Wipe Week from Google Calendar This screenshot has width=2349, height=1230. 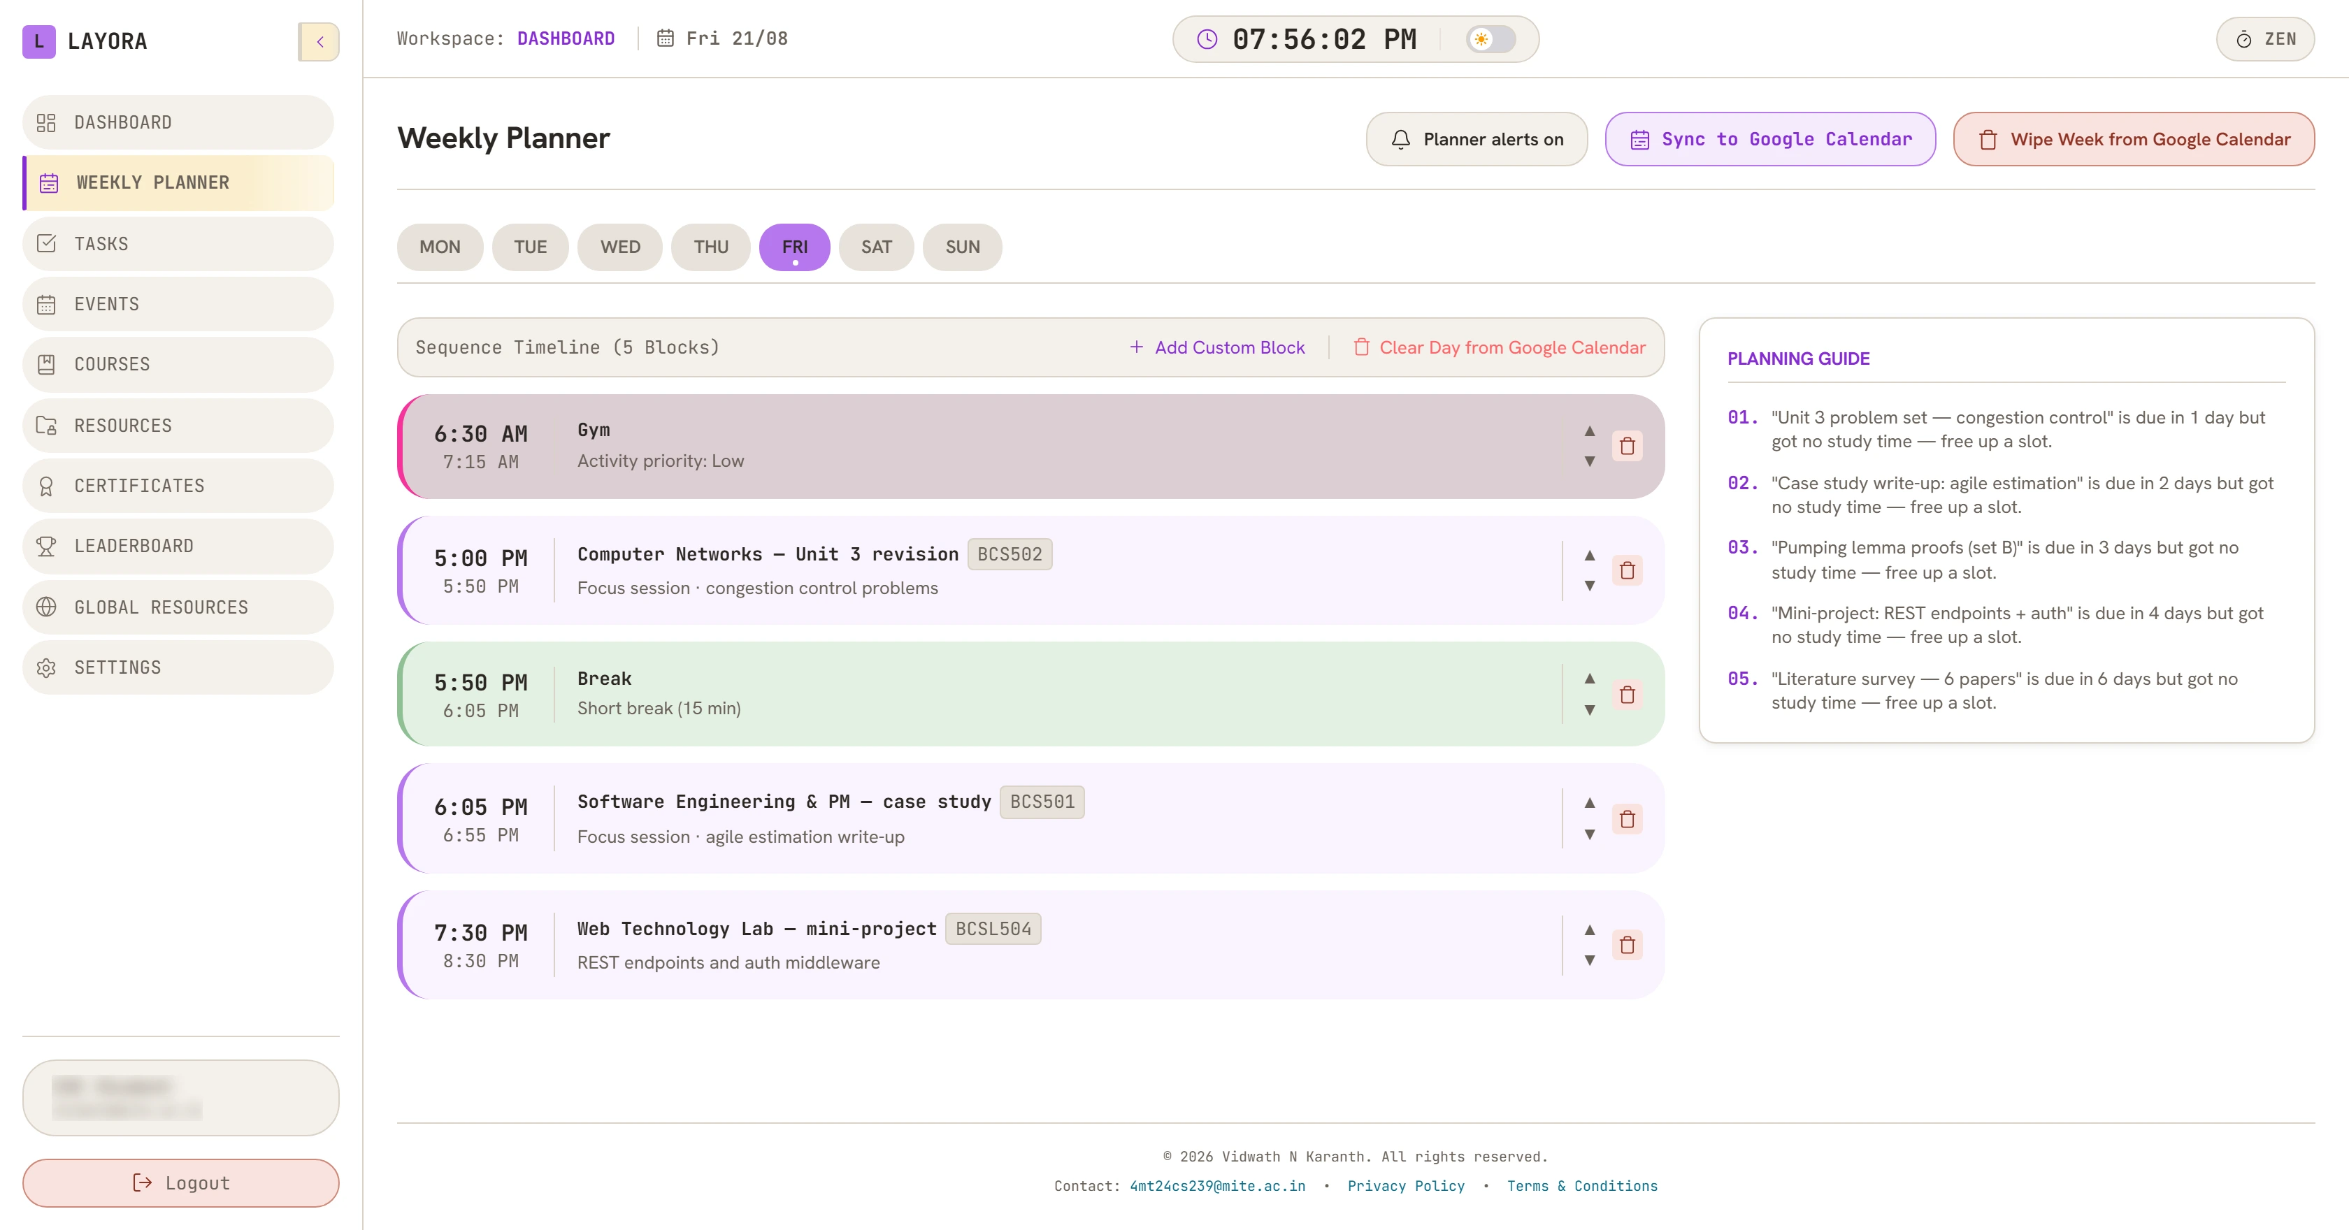point(2133,140)
